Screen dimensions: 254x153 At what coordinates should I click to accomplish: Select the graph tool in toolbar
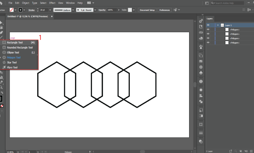click(2, 77)
